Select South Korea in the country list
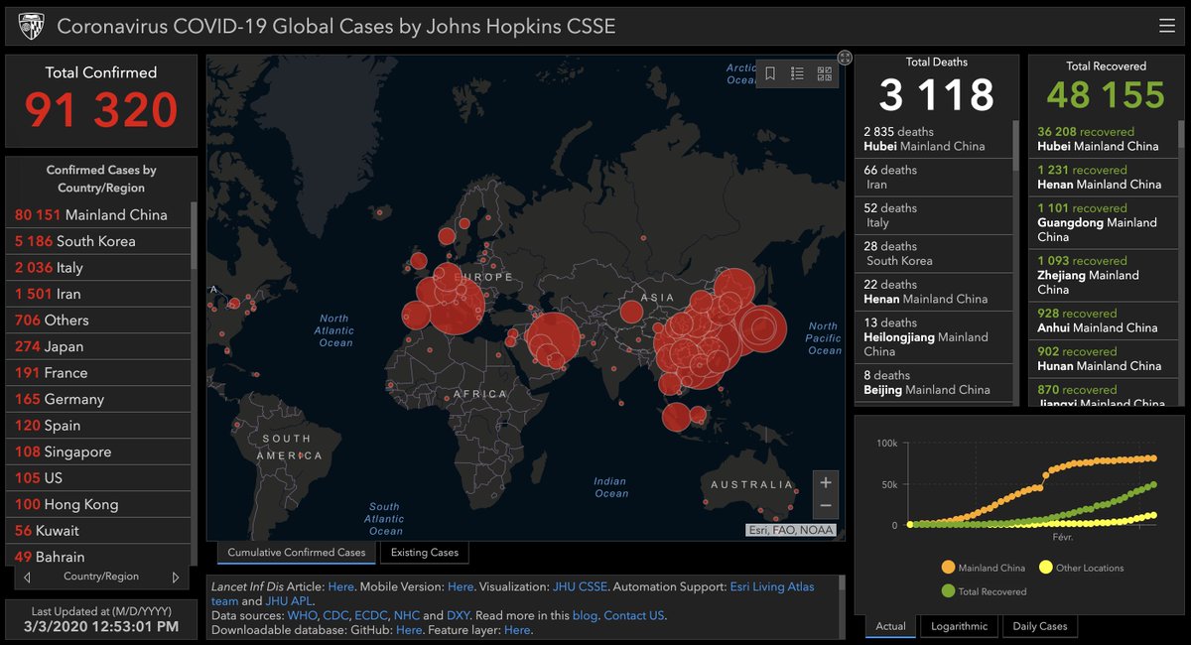This screenshot has height=645, width=1191. pyautogui.click(x=99, y=241)
